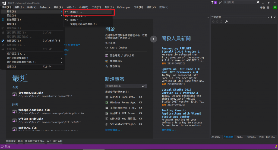Image resolution: width=278 pixels, height=150 pixels.
Task: Open the ReSharper menu
Action: (x=124, y=7)
